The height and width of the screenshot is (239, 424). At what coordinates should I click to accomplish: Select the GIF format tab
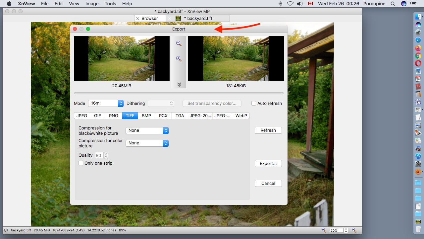click(x=97, y=116)
